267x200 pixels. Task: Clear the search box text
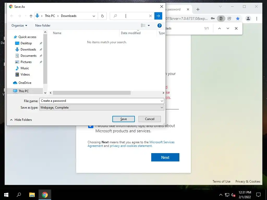(x=150, y=16)
